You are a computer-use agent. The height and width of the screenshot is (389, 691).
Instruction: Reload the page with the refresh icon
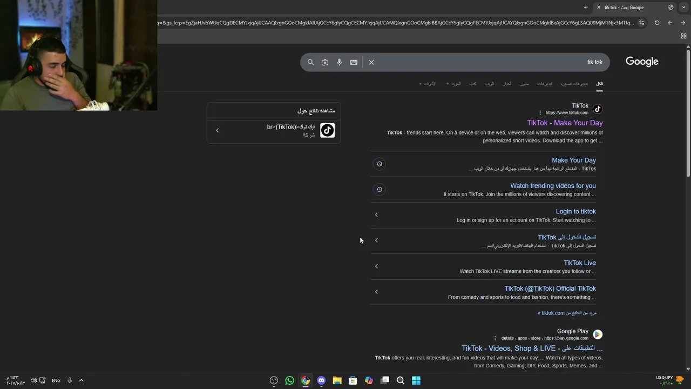[657, 23]
